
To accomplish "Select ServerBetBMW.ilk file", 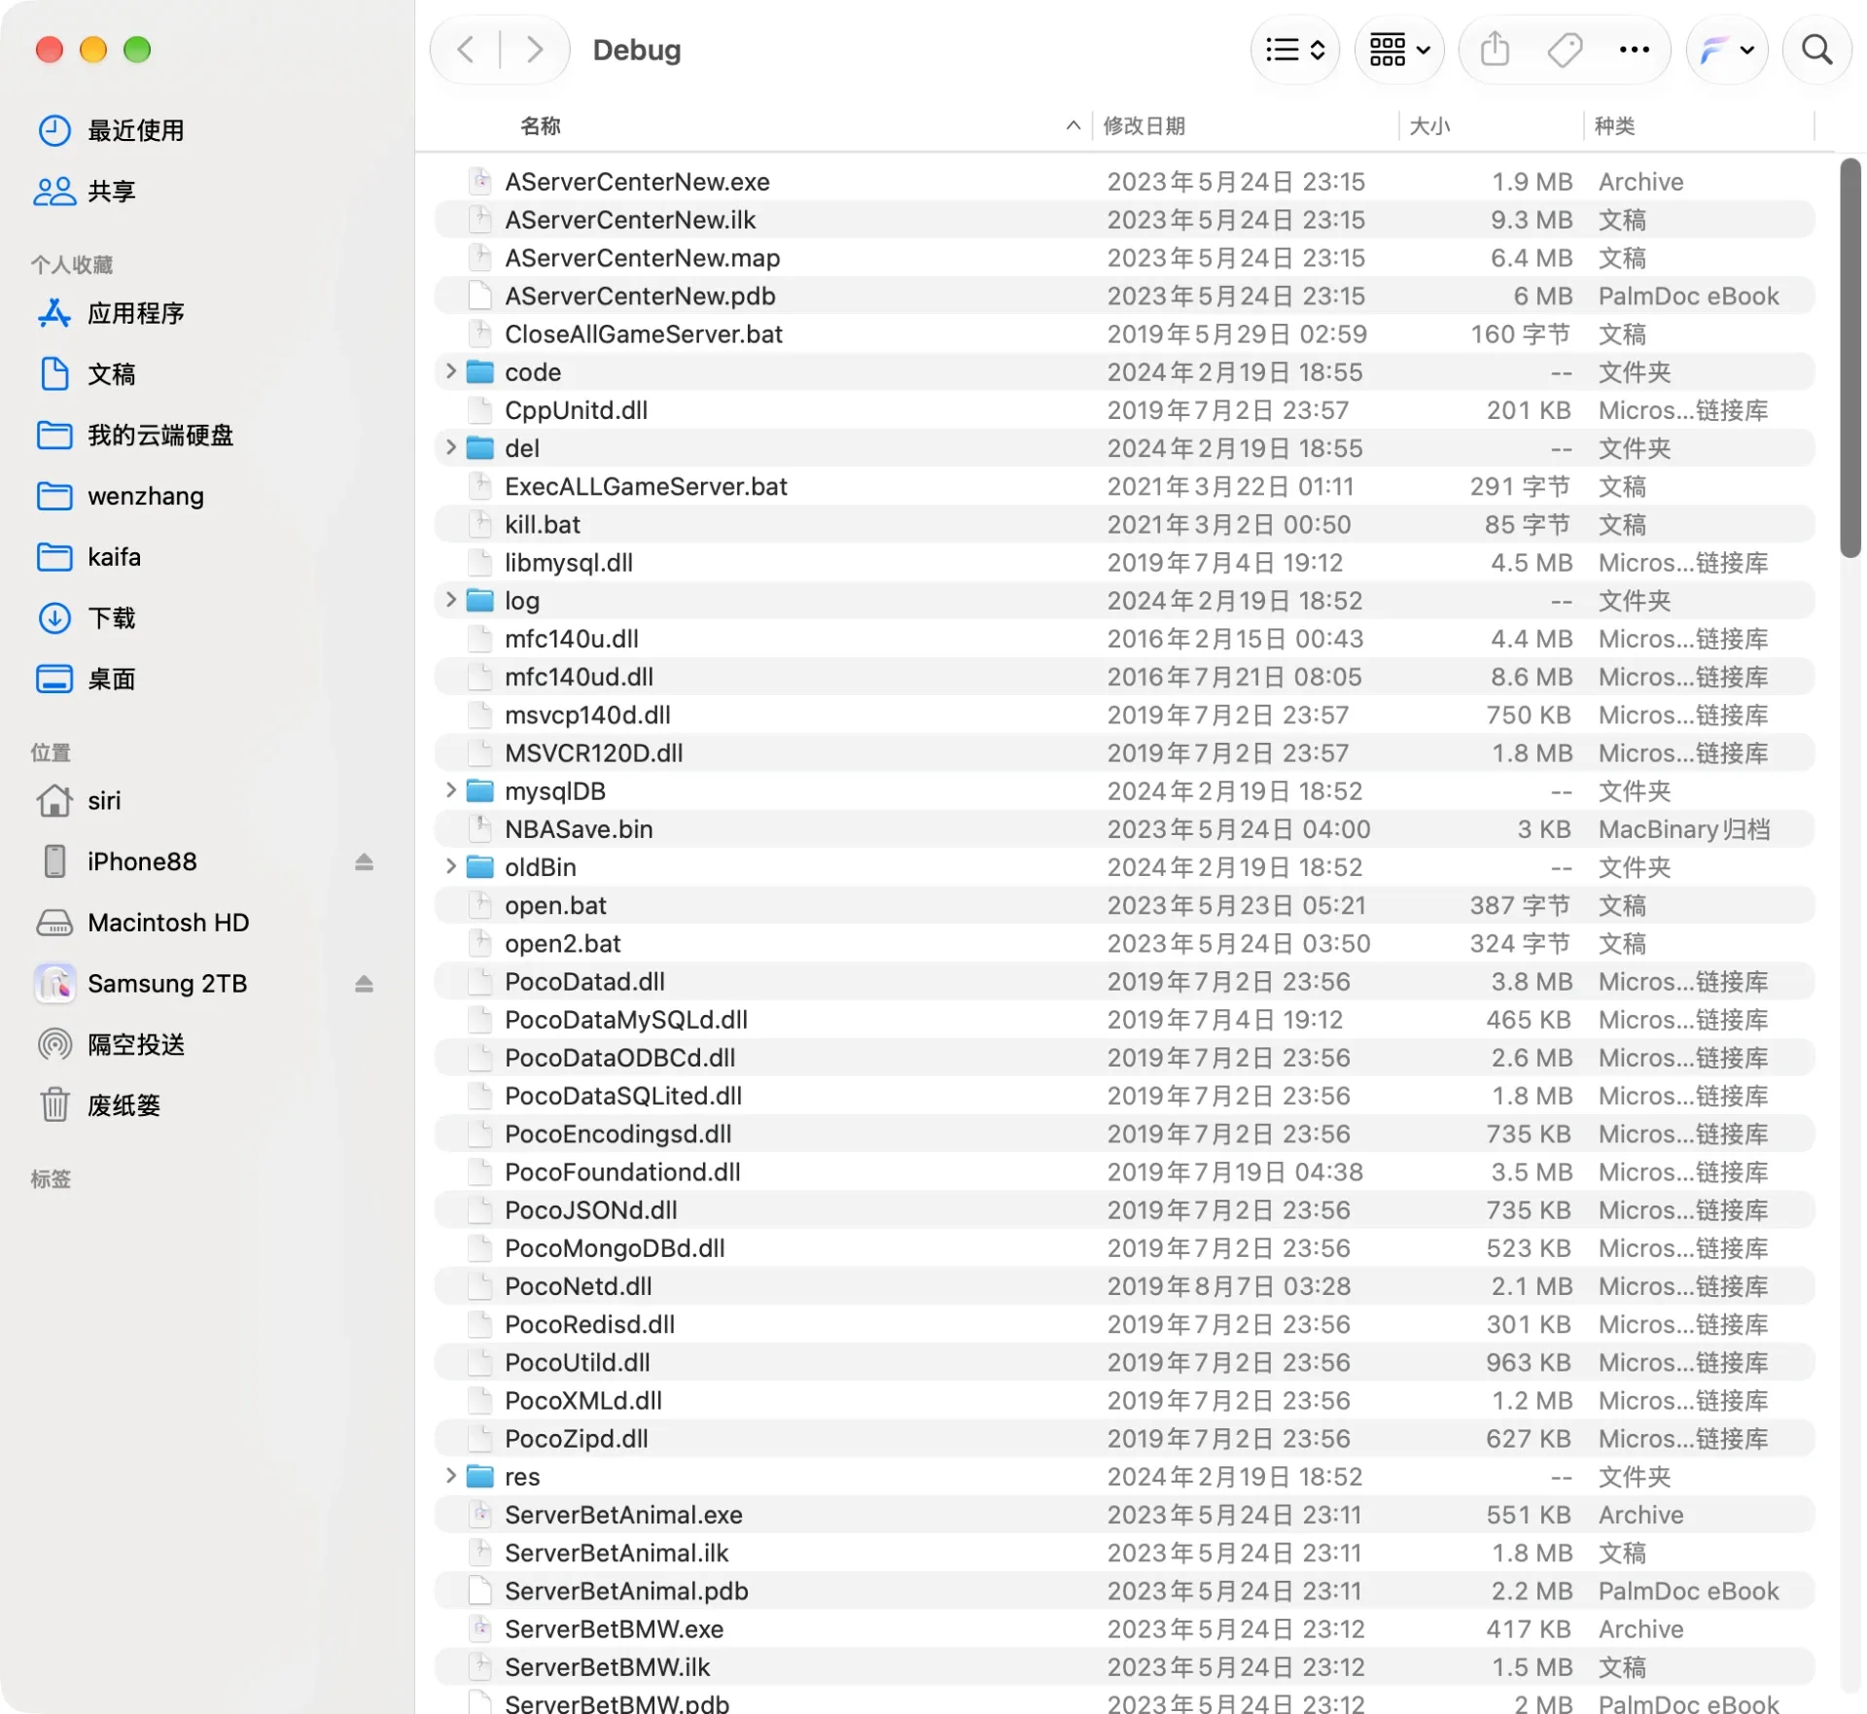I will (x=1124, y=1667).
